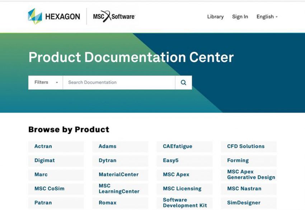Open the Filters dropdown
This screenshot has width=305, height=210.
(46, 82)
